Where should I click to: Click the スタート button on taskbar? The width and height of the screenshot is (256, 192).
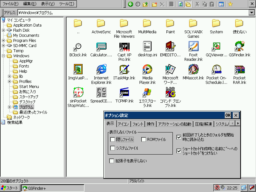(x=10, y=188)
